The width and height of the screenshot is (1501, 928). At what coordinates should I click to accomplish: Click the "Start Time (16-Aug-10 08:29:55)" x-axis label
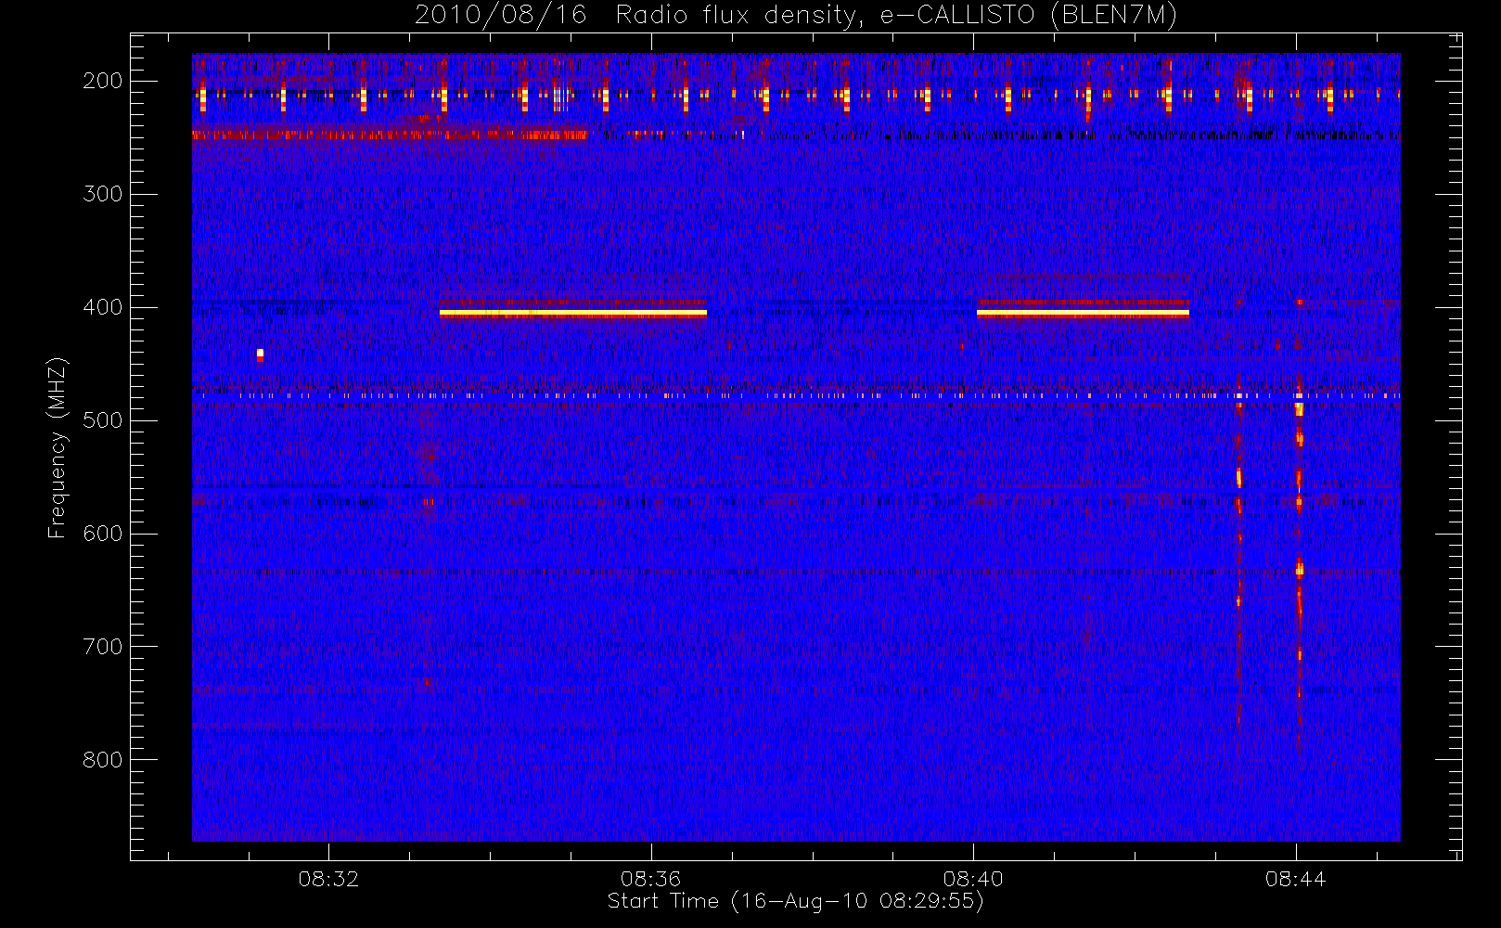(795, 901)
